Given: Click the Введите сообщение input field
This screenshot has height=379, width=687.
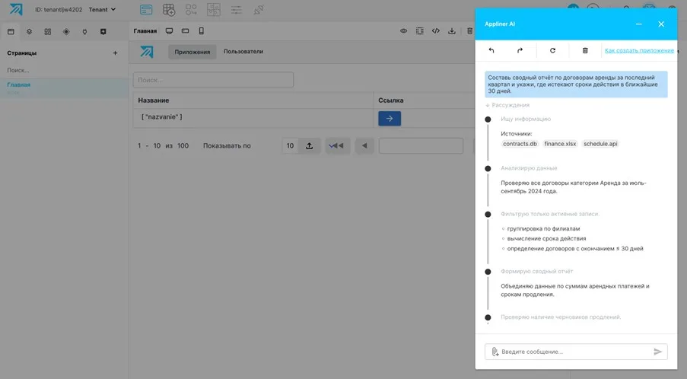Looking at the screenshot, I should (x=575, y=352).
